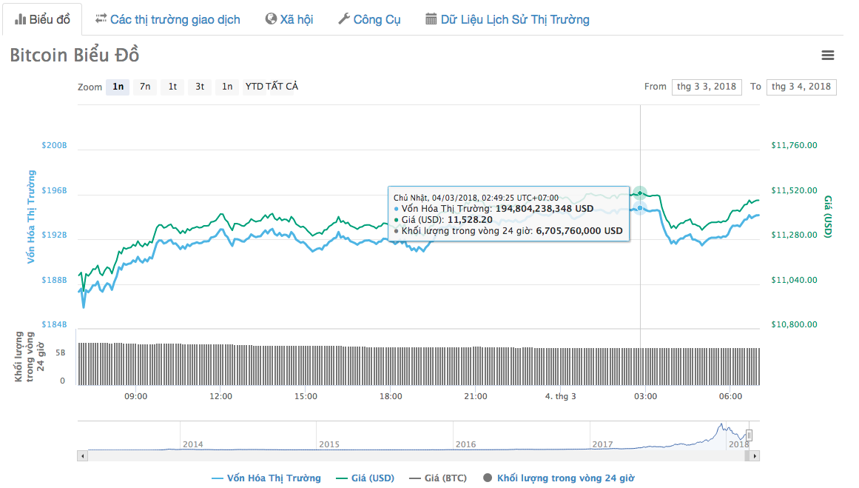Toggle Vốn Hóa Thị Trường legend series
This screenshot has height=488, width=859.
(266, 478)
